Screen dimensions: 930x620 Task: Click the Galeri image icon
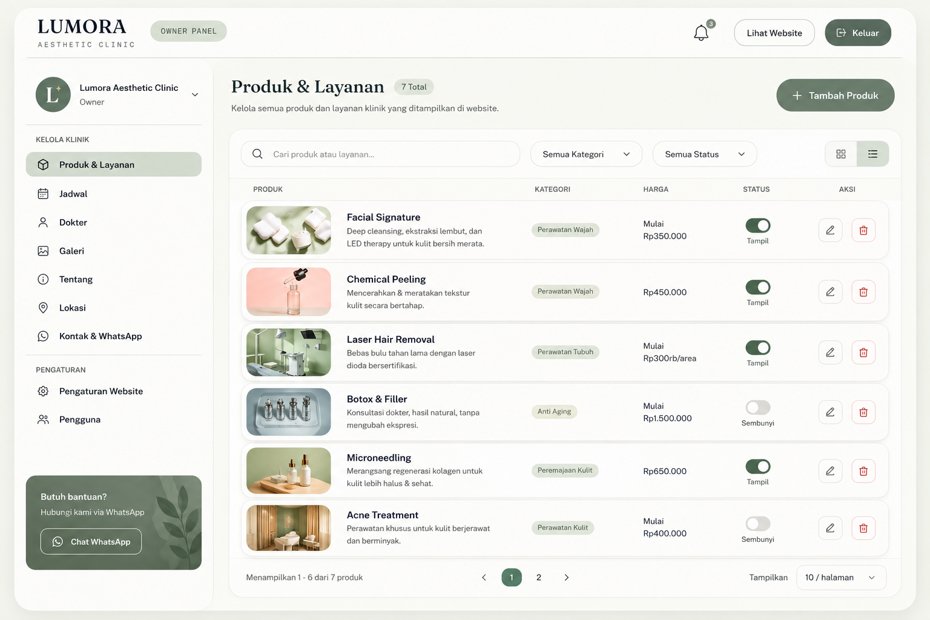[43, 251]
